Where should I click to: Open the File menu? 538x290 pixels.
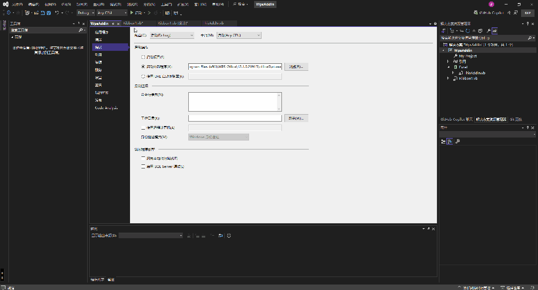tap(17, 4)
